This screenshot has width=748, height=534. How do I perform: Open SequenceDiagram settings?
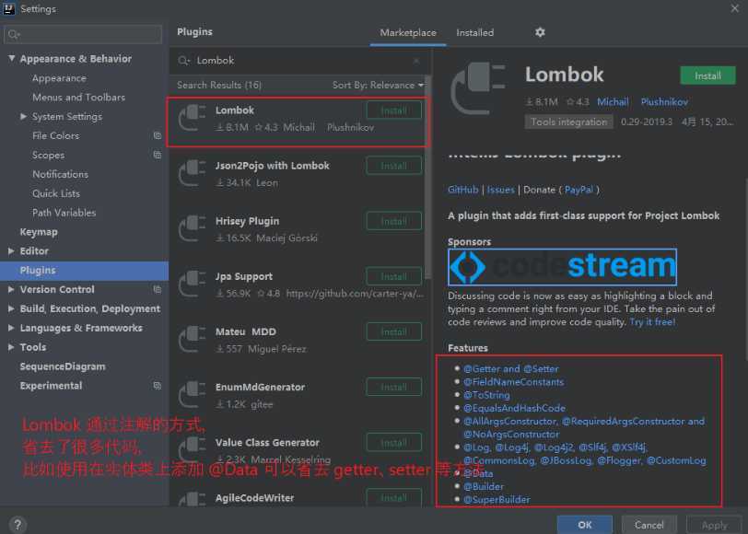point(63,366)
